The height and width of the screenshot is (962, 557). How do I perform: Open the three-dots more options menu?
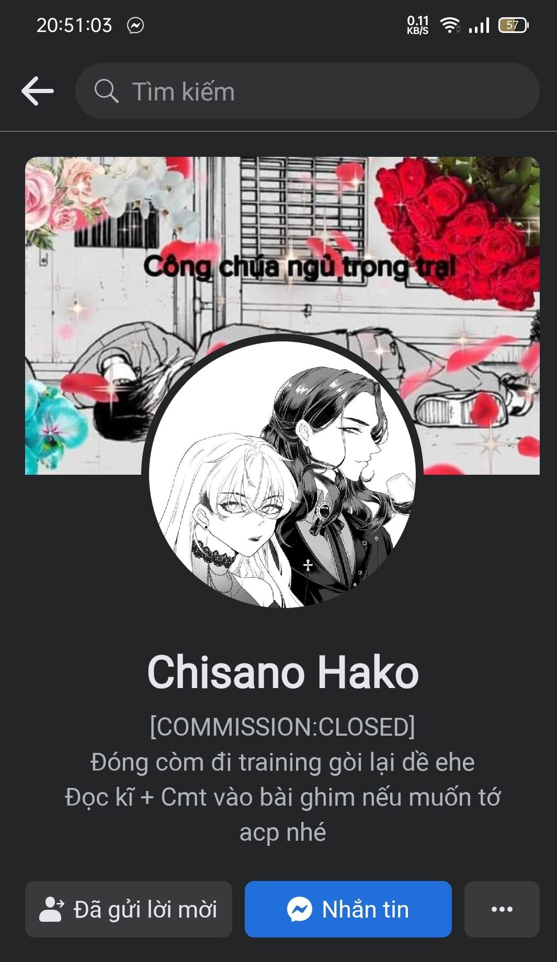(x=502, y=909)
